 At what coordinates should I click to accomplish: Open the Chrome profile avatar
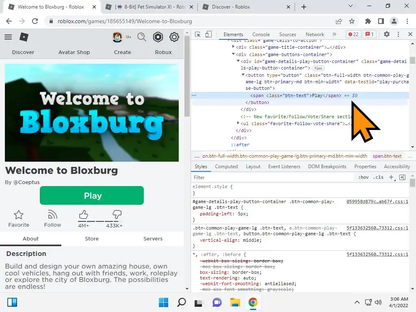click(394, 21)
